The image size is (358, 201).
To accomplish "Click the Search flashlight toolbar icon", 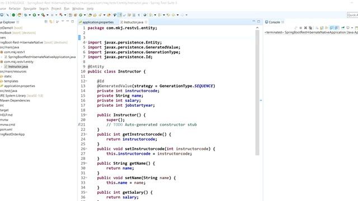I will (x=100, y=15).
